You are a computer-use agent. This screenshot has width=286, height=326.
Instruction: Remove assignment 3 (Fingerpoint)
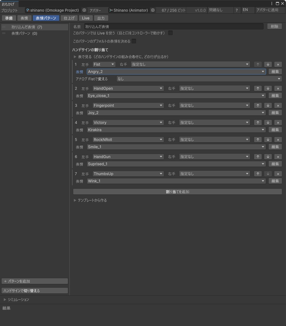[x=278, y=105]
